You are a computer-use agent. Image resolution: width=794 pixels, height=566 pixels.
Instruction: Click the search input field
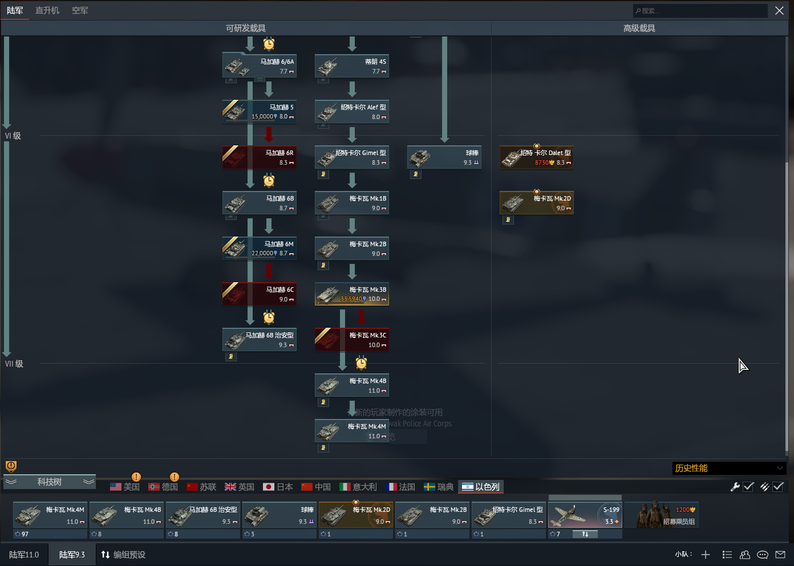click(x=700, y=11)
